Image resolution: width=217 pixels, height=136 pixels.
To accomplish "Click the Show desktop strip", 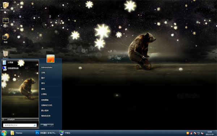I will 216,133.
